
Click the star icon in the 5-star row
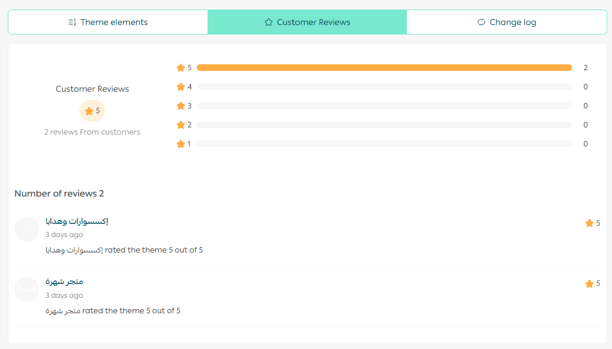click(x=181, y=68)
